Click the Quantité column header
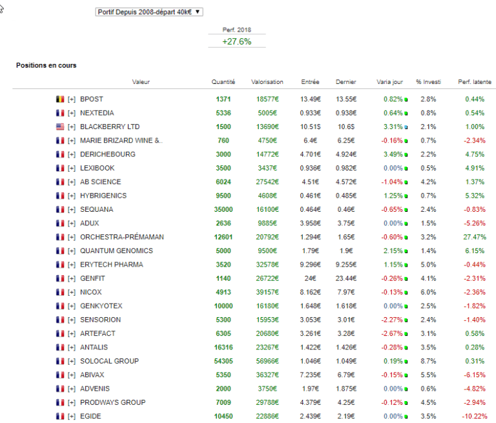 coord(223,82)
